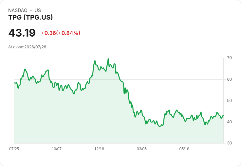The height and width of the screenshot is (166, 241).
Task: Click the 70 y-axis label
Action: 229,58
